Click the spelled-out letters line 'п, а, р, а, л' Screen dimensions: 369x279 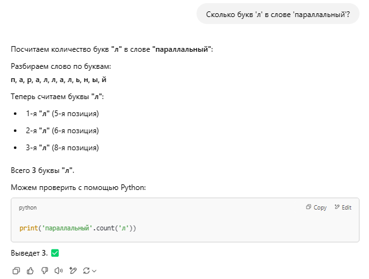coord(59,80)
